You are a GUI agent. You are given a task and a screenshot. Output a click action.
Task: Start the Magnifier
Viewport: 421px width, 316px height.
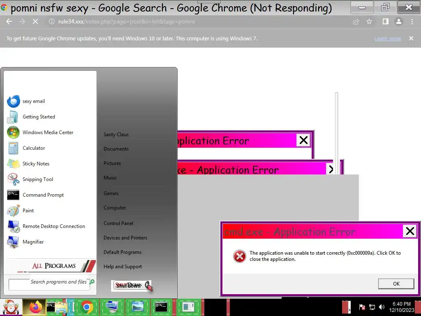click(x=33, y=242)
